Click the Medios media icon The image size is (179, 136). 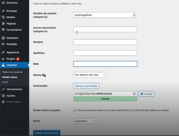(3, 17)
